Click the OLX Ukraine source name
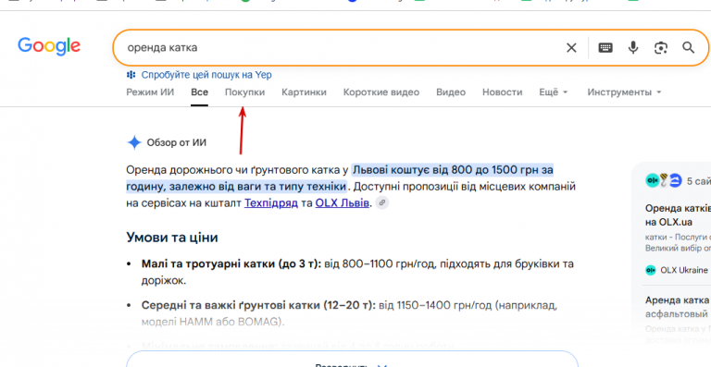The height and width of the screenshot is (367, 711). coord(684,270)
